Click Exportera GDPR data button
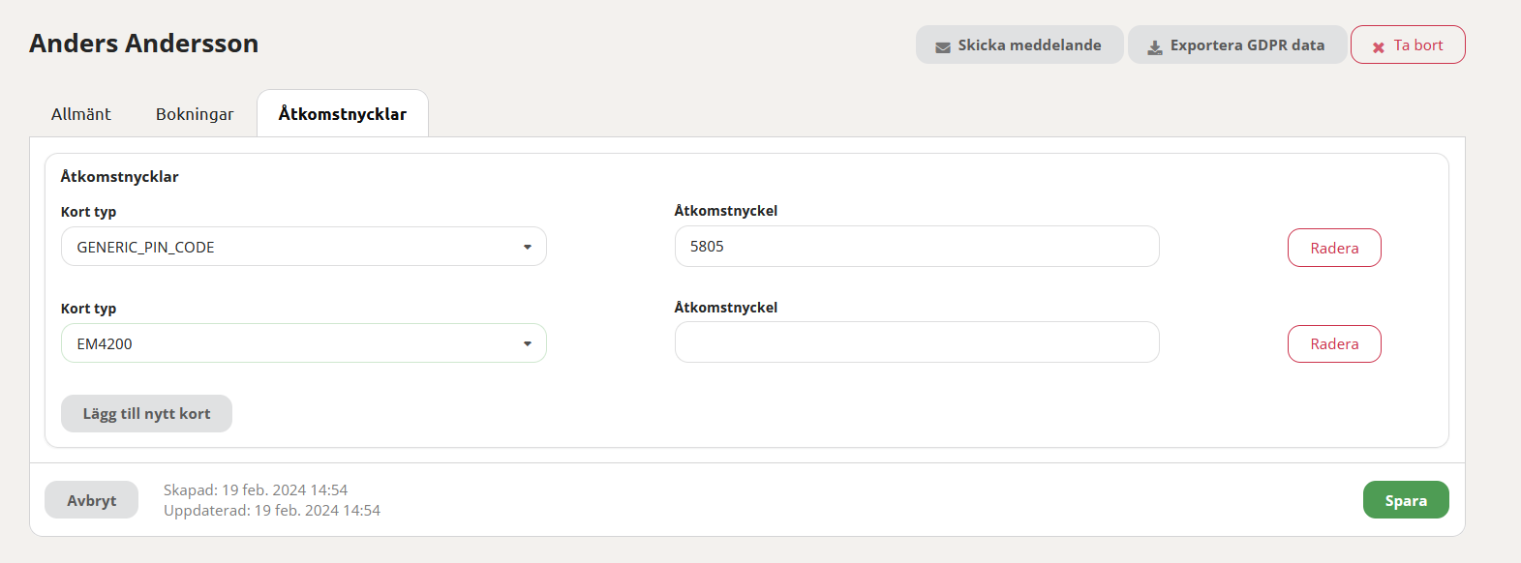 click(x=1237, y=44)
